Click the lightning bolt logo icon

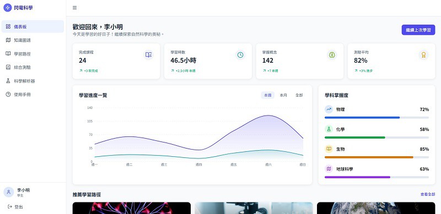point(8,8)
